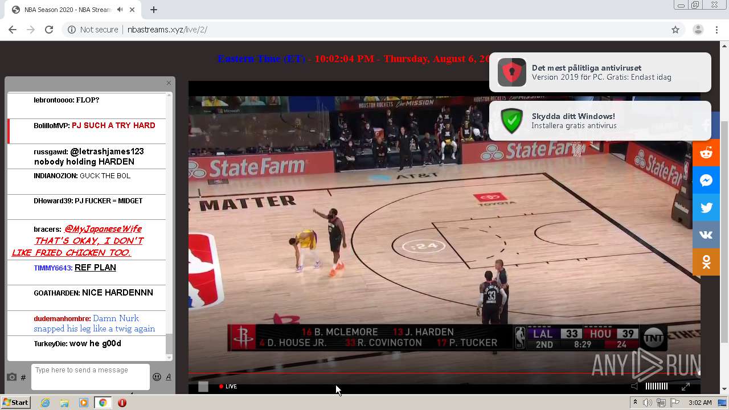Click the chat message input box
Image resolution: width=729 pixels, height=410 pixels.
pyautogui.click(x=91, y=377)
